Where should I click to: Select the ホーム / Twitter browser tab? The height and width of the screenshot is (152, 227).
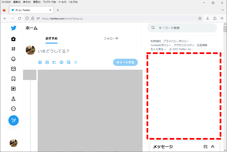(32, 10)
